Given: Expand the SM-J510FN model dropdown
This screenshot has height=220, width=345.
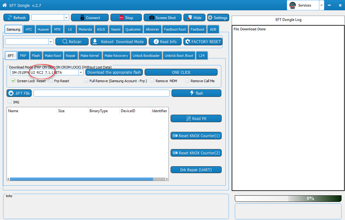Looking at the screenshot, I should pyautogui.click(x=81, y=72).
